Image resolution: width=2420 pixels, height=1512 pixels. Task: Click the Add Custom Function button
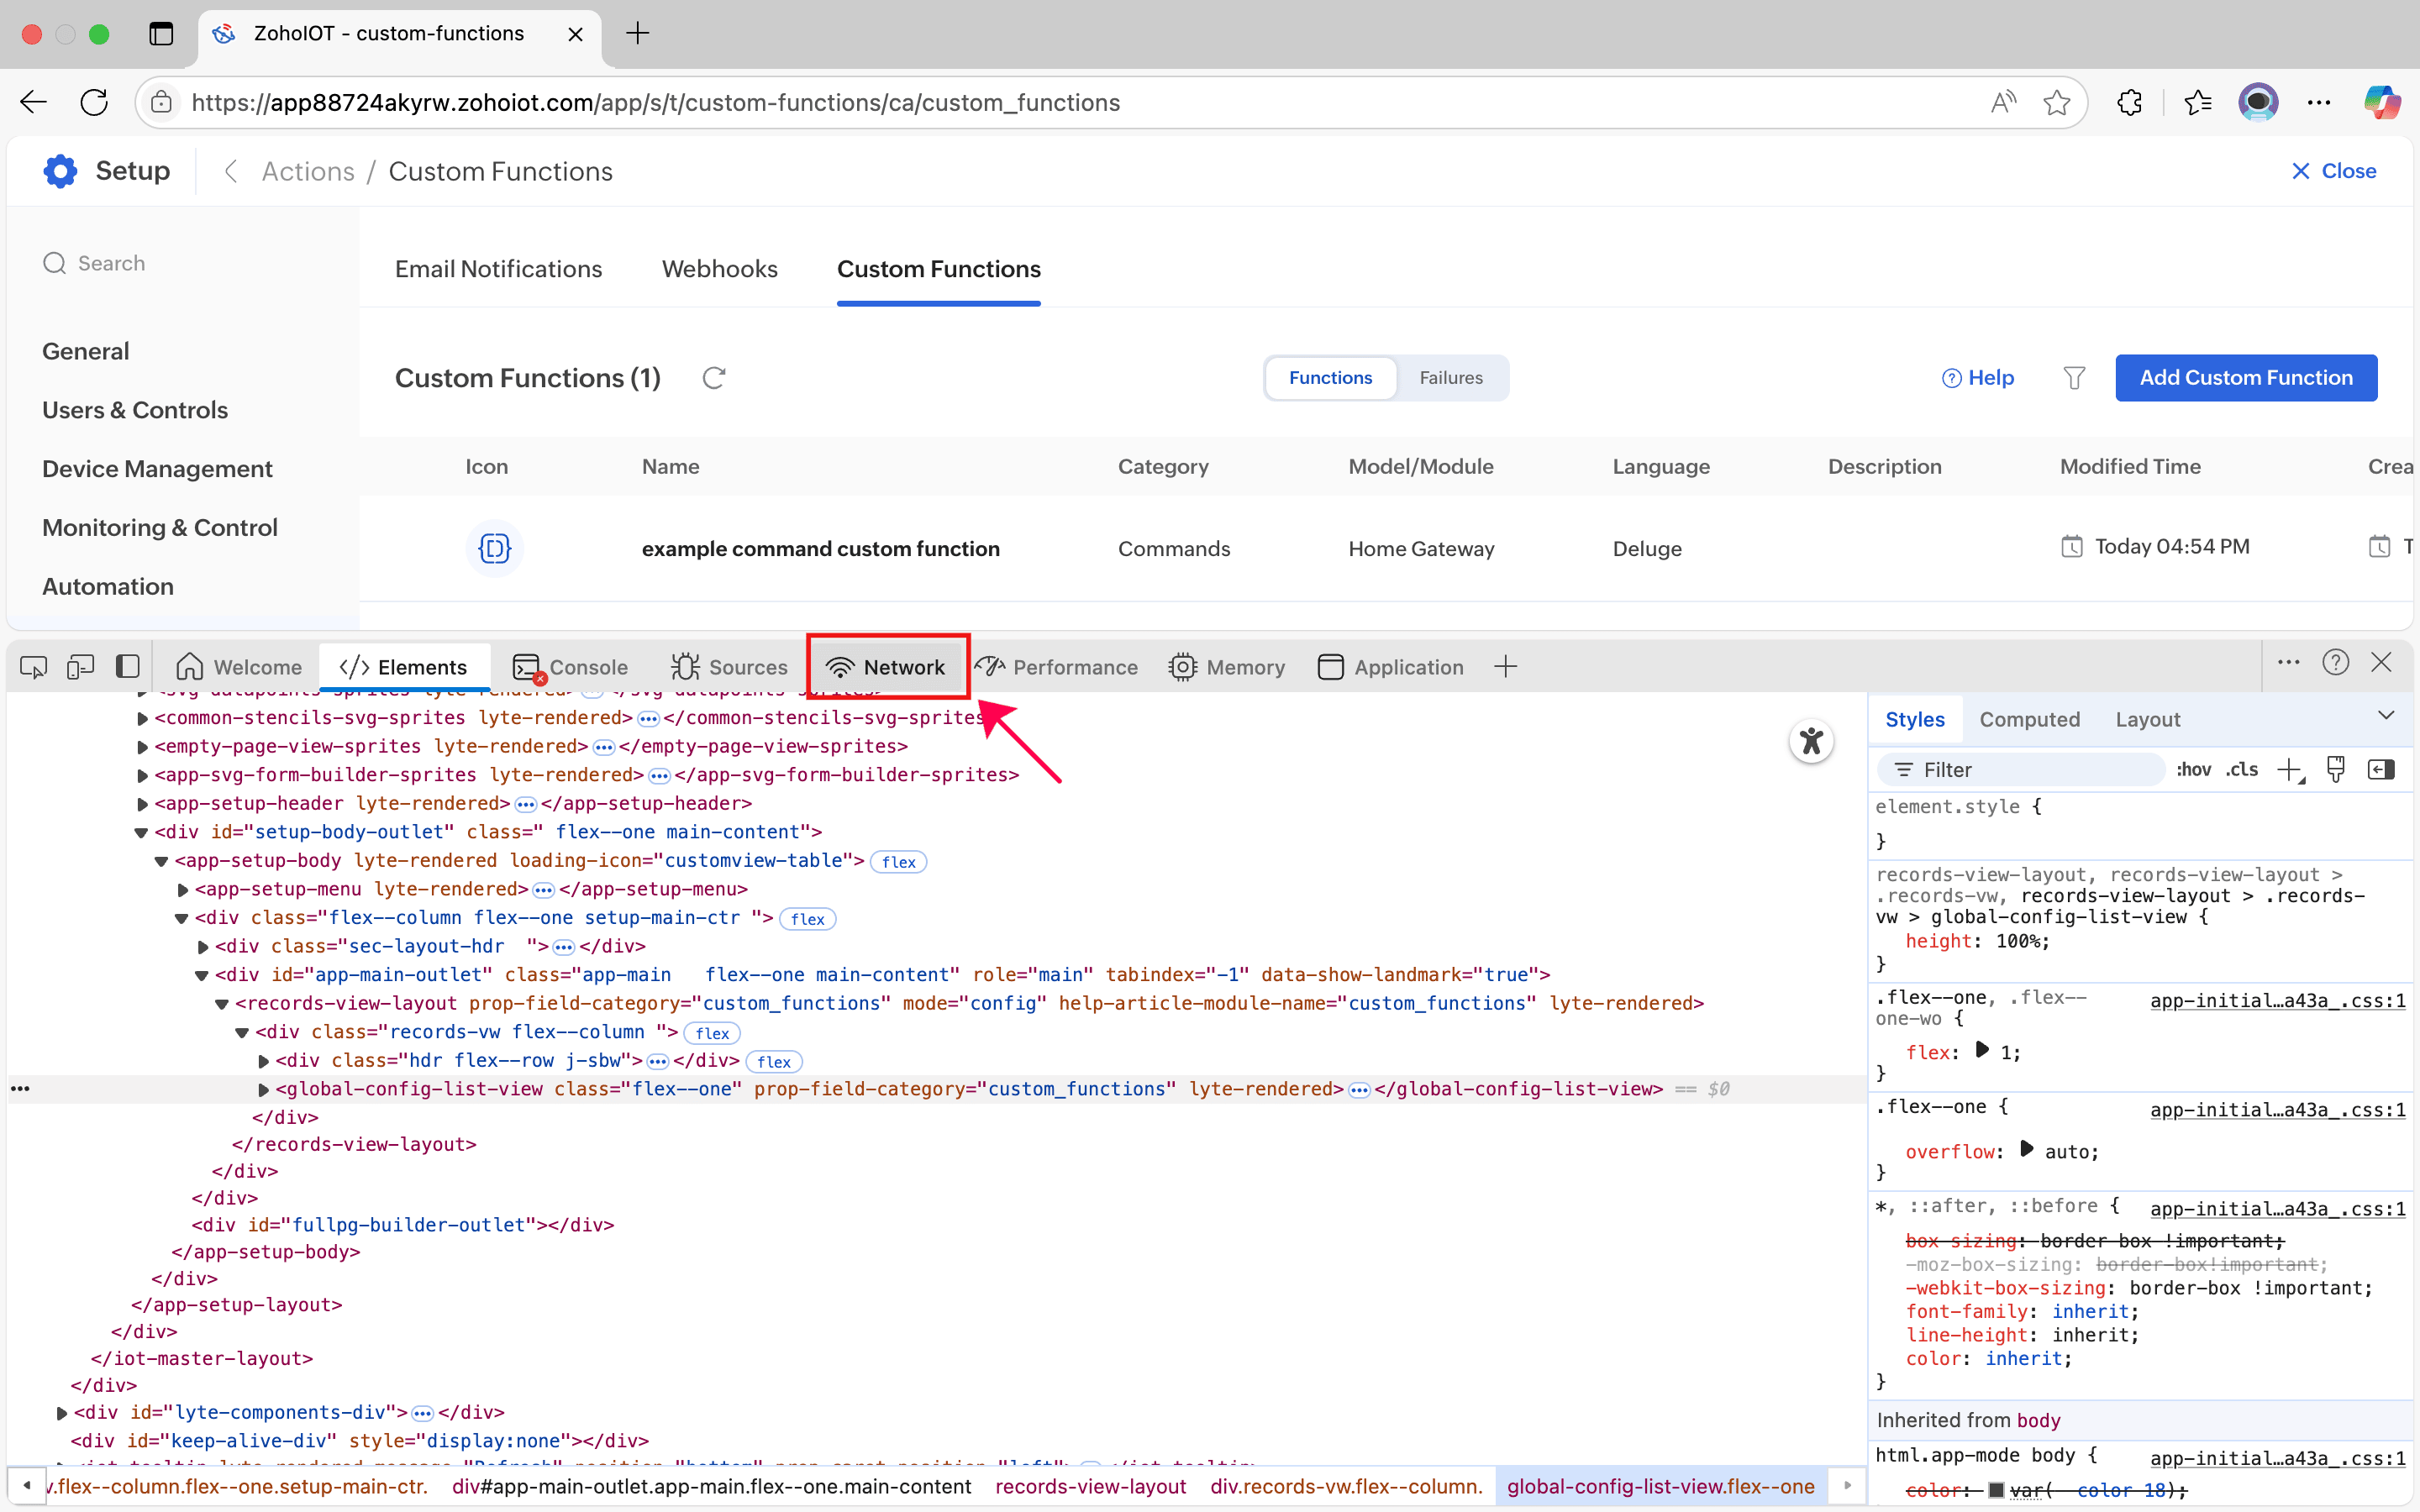(x=2245, y=378)
